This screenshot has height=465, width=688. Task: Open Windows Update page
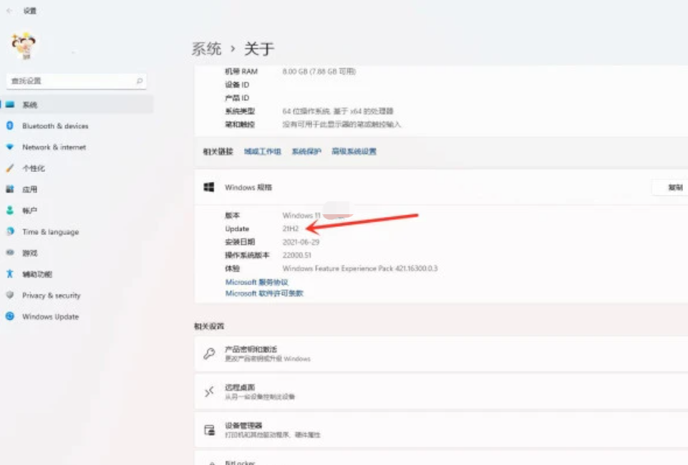point(50,317)
